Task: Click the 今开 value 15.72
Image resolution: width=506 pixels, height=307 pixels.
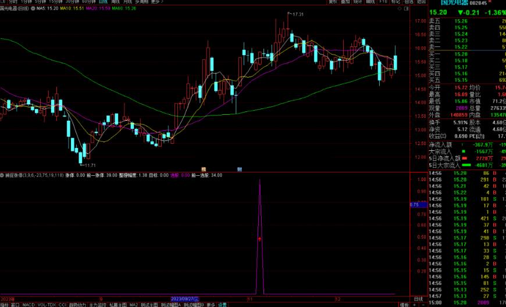Action: 461,88
